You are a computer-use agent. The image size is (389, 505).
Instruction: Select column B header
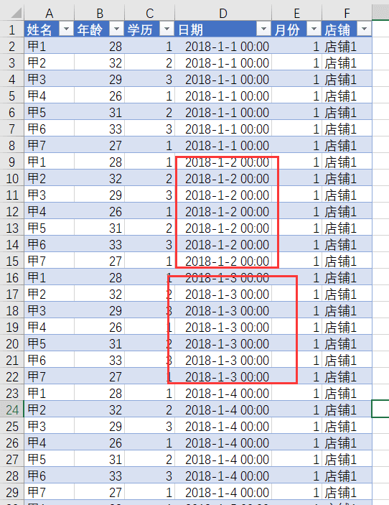coord(100,13)
